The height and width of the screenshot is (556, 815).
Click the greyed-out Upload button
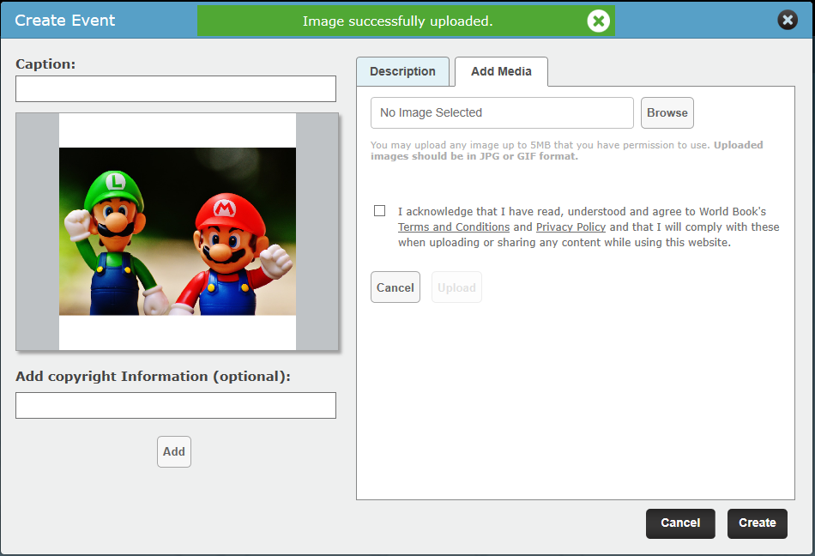point(456,287)
